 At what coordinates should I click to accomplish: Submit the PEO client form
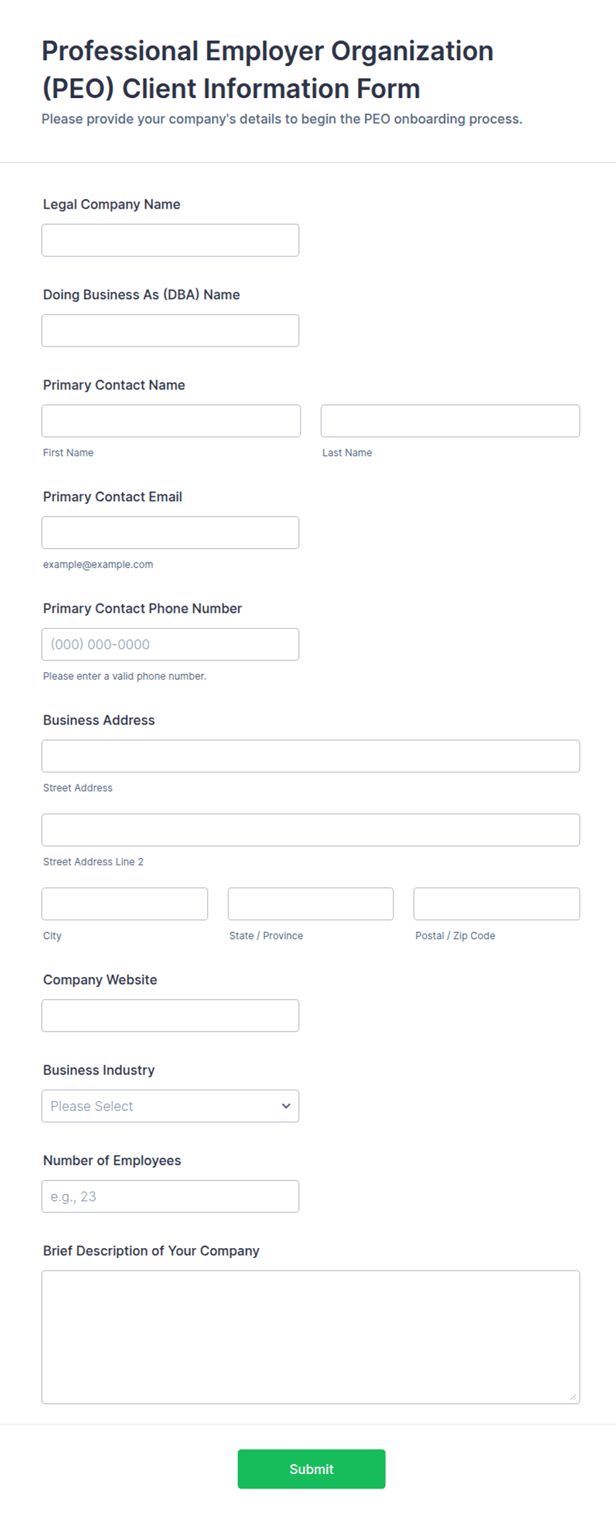[x=311, y=1469]
